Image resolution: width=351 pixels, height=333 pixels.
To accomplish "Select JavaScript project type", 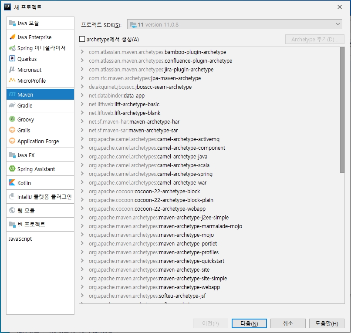I will (x=40, y=239).
